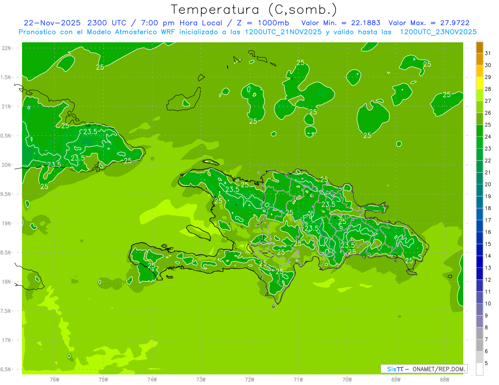Select the "1200UTC_23NOV2025" valid-until time
Viewport: 499px width, 385px height.
point(438,32)
